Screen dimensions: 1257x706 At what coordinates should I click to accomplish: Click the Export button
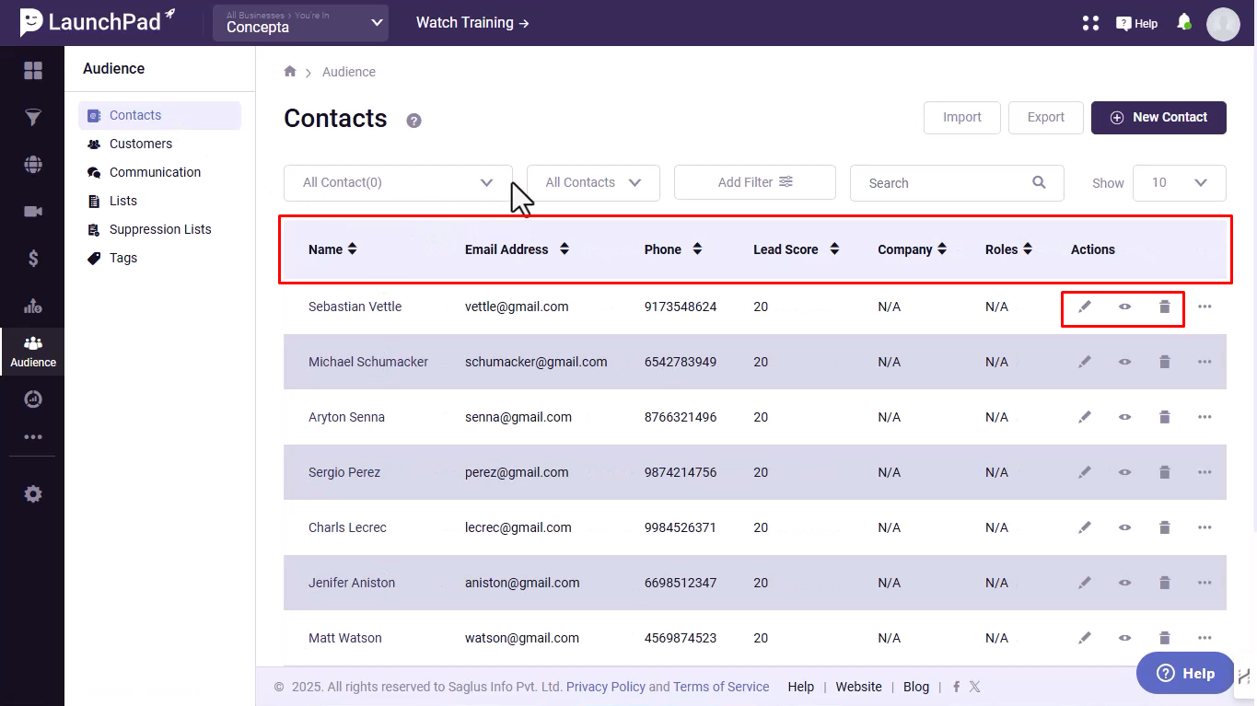[1046, 117]
